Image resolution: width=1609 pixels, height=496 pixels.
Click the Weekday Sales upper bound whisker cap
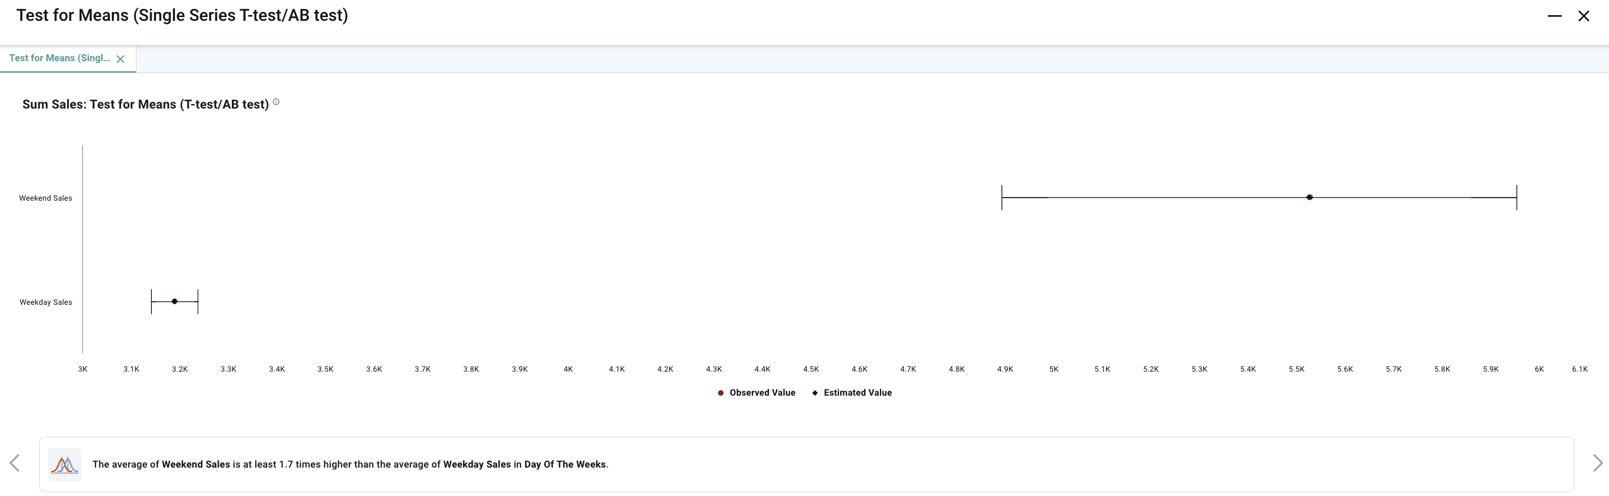click(198, 302)
